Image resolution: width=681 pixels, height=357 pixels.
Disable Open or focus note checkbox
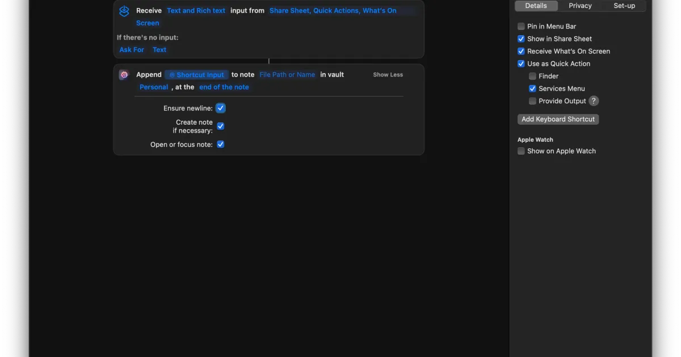(x=221, y=144)
